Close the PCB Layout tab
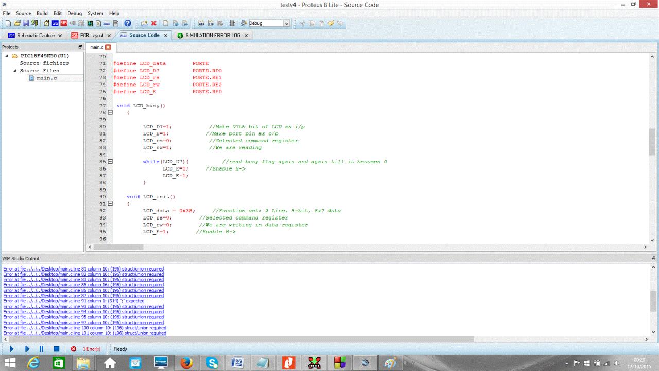Screen dimensions: 659x371 point(109,36)
